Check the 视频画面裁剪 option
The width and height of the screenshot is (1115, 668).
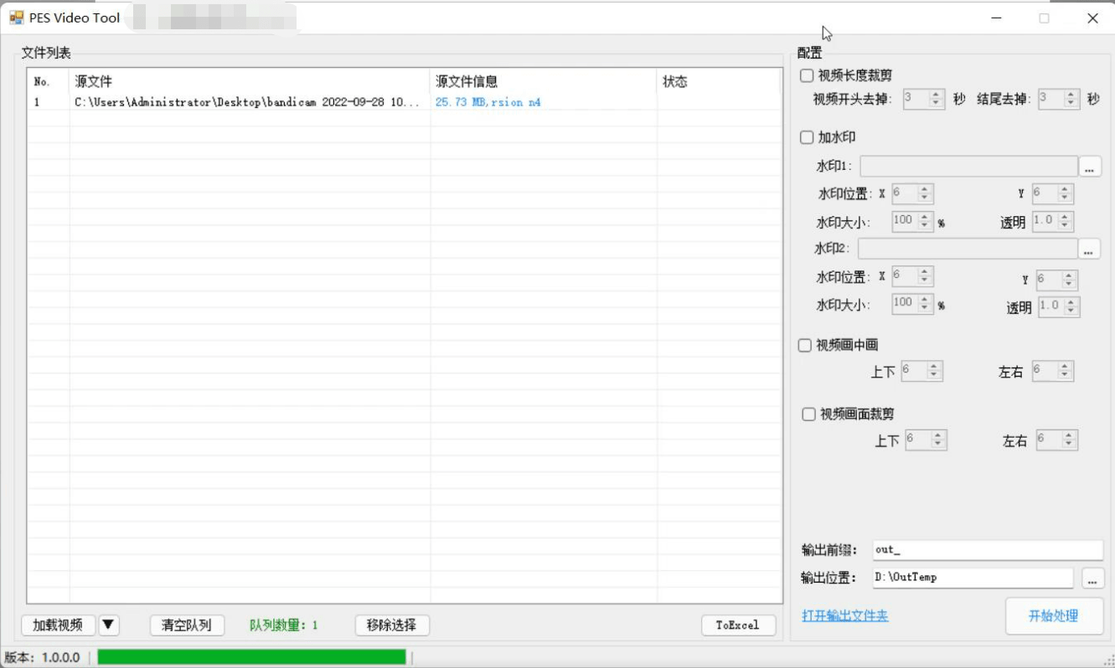(x=809, y=414)
